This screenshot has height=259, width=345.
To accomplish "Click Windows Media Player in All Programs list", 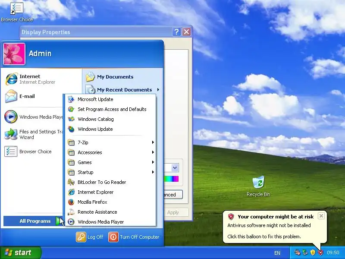I will point(111,222).
